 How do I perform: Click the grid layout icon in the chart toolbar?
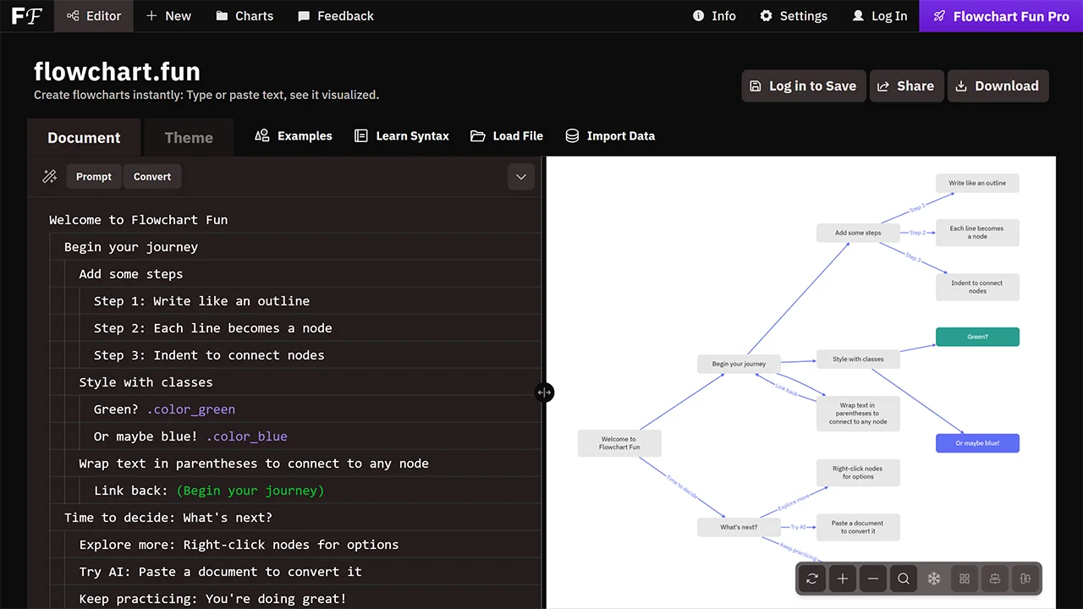pyautogui.click(x=965, y=579)
